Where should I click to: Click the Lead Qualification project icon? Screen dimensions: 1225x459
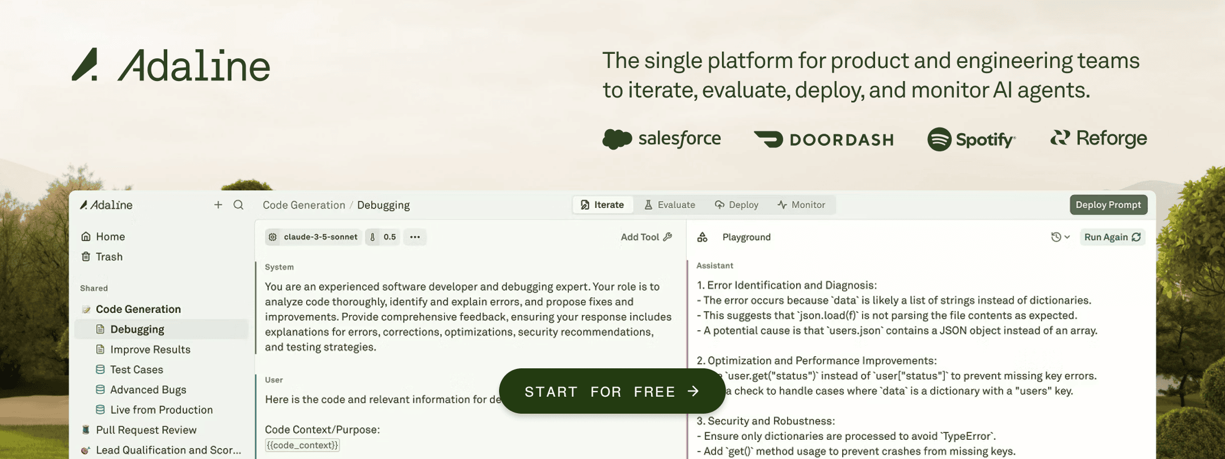[86, 450]
